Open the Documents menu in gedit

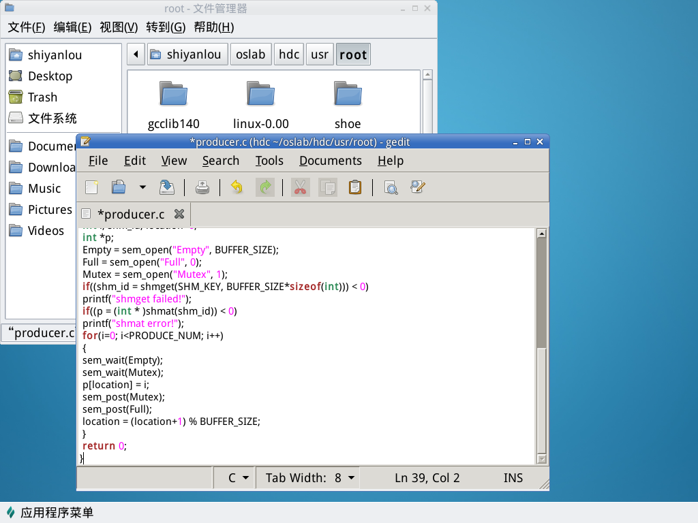pyautogui.click(x=330, y=161)
